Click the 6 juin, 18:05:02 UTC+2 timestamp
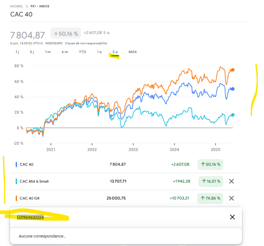This screenshot has height=246, width=264. click(x=26, y=43)
